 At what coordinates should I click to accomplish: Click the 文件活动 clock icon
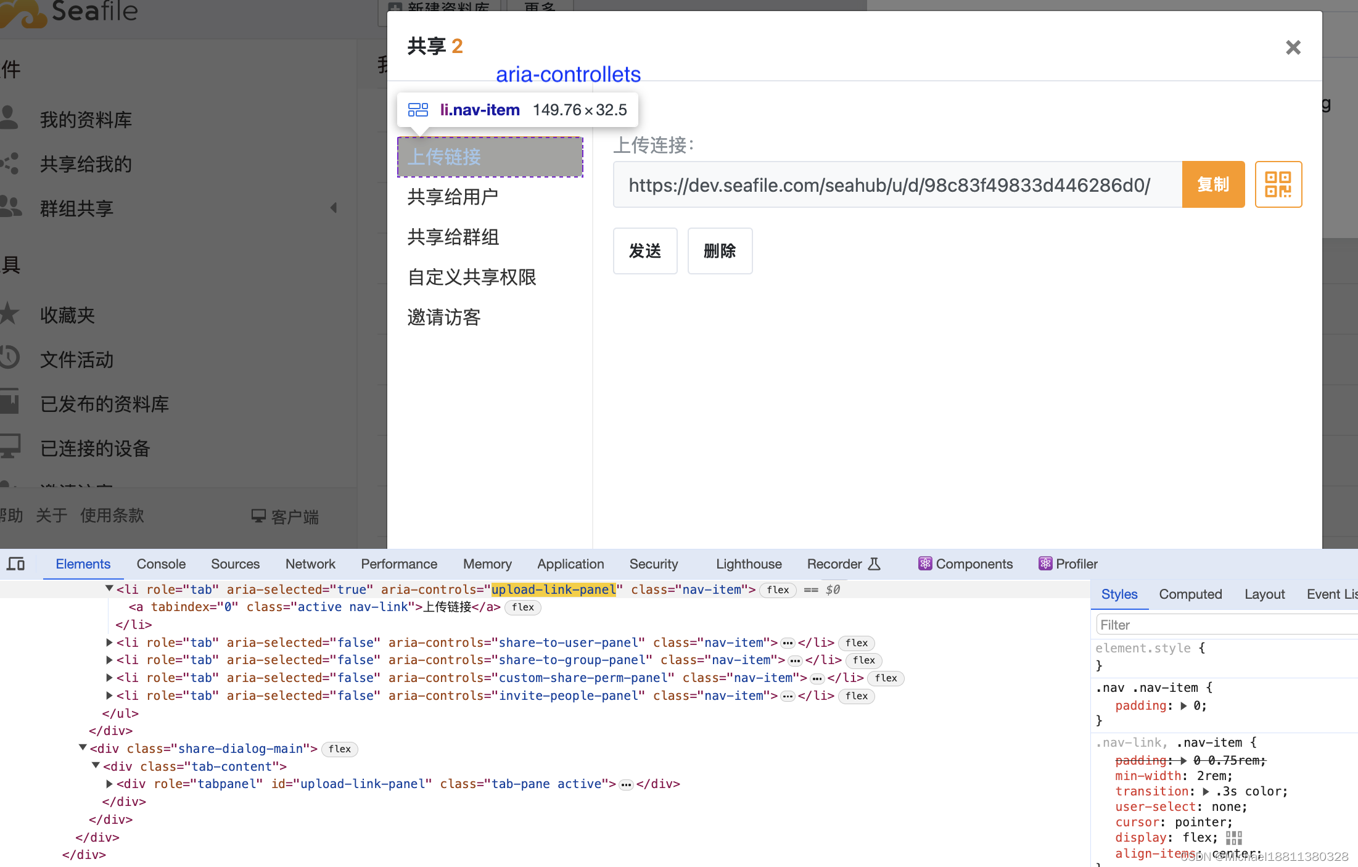point(10,359)
